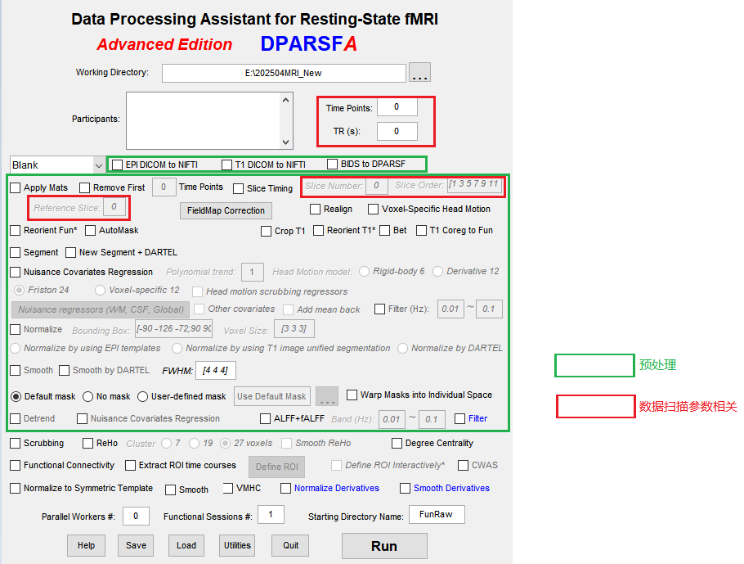The image size is (744, 564).
Task: Check Voxel-Specific Head Motion
Action: pos(374,209)
